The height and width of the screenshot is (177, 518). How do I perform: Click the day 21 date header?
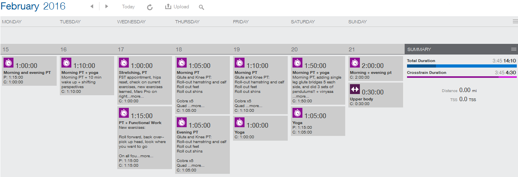pyautogui.click(x=352, y=49)
